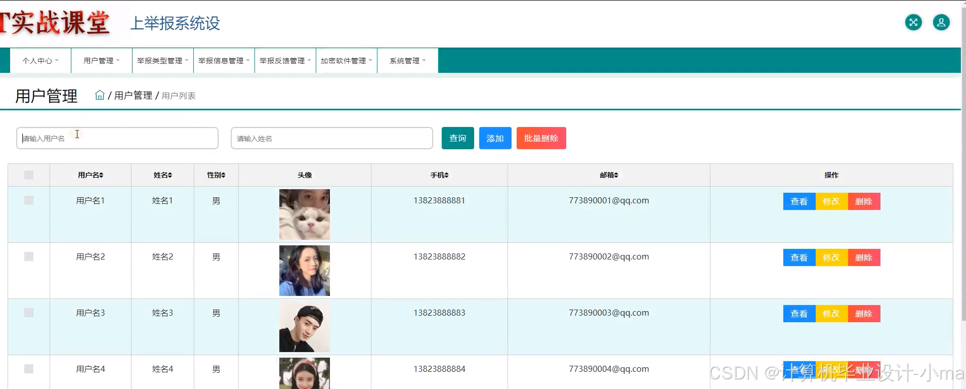Click the email 773890004@qq.com

pos(609,369)
